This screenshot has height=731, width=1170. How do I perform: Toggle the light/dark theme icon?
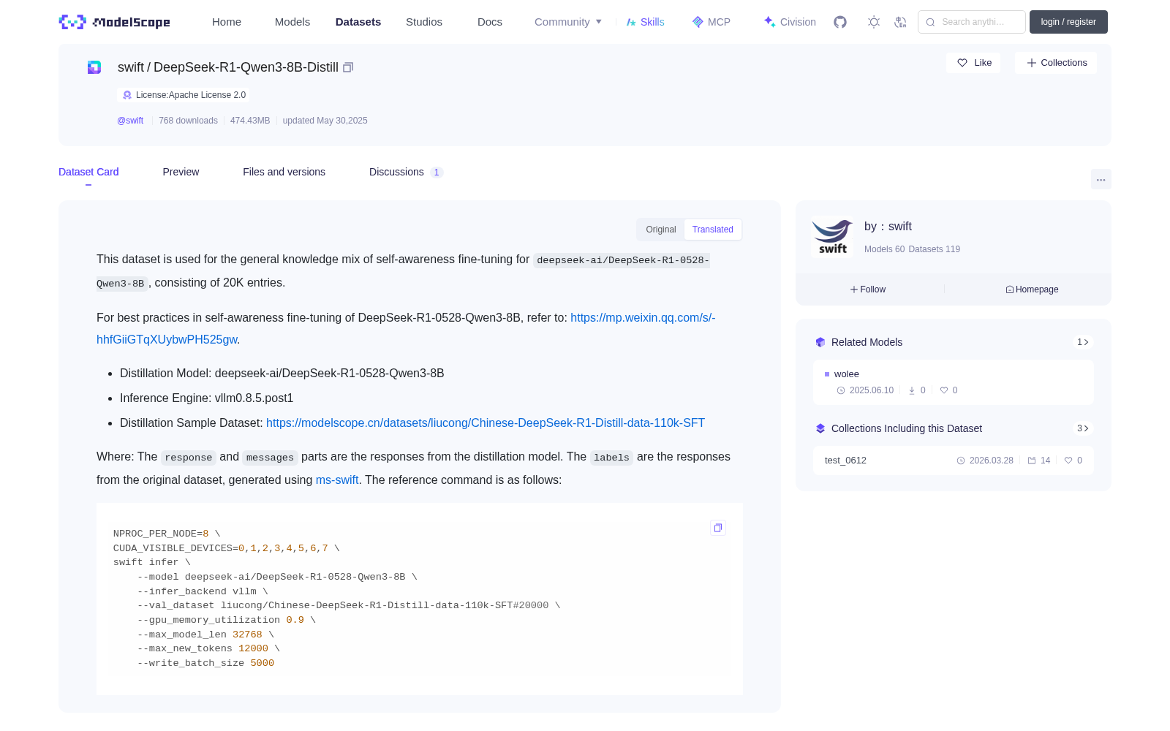click(x=874, y=22)
